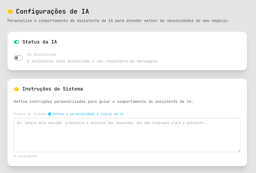Screen dimensions: 256x173
Task: Click inside the system prompt textarea
Action: click(x=127, y=135)
